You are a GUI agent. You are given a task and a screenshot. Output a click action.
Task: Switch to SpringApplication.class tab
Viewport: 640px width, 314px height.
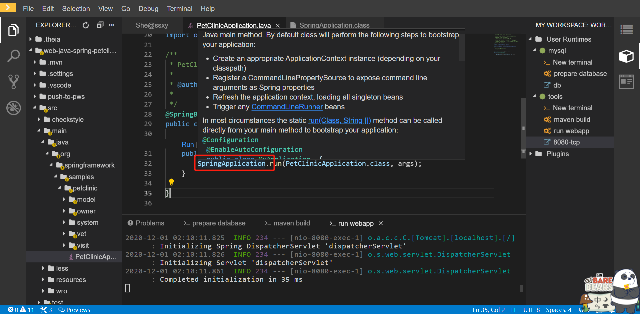(334, 25)
